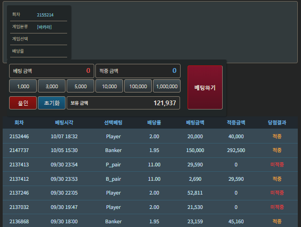Click round number 2155214 in the info panel

tap(45, 15)
